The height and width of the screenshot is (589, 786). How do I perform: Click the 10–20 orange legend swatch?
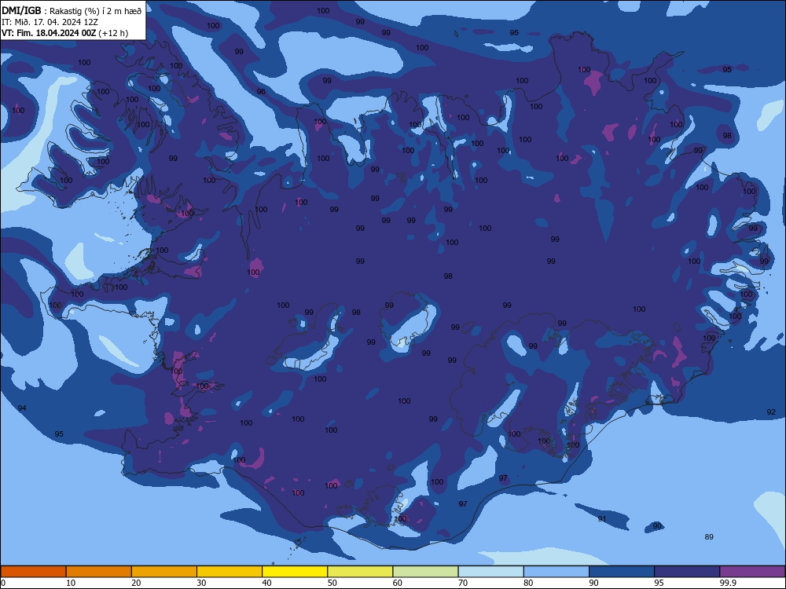[99, 572]
